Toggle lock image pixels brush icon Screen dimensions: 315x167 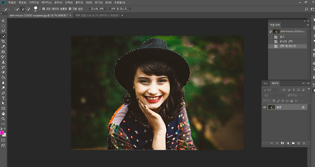pos(278,101)
